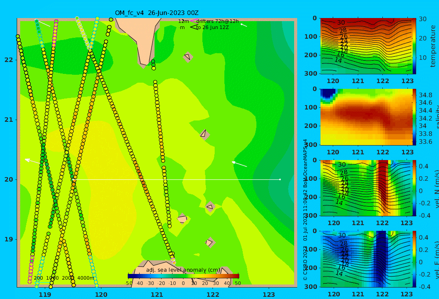This screenshot has width=439, height=299.
Task: Click the '28' contour label in the temperature panel
Action: pos(343,30)
